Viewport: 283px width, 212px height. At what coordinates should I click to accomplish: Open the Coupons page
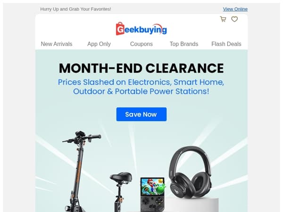pos(141,44)
